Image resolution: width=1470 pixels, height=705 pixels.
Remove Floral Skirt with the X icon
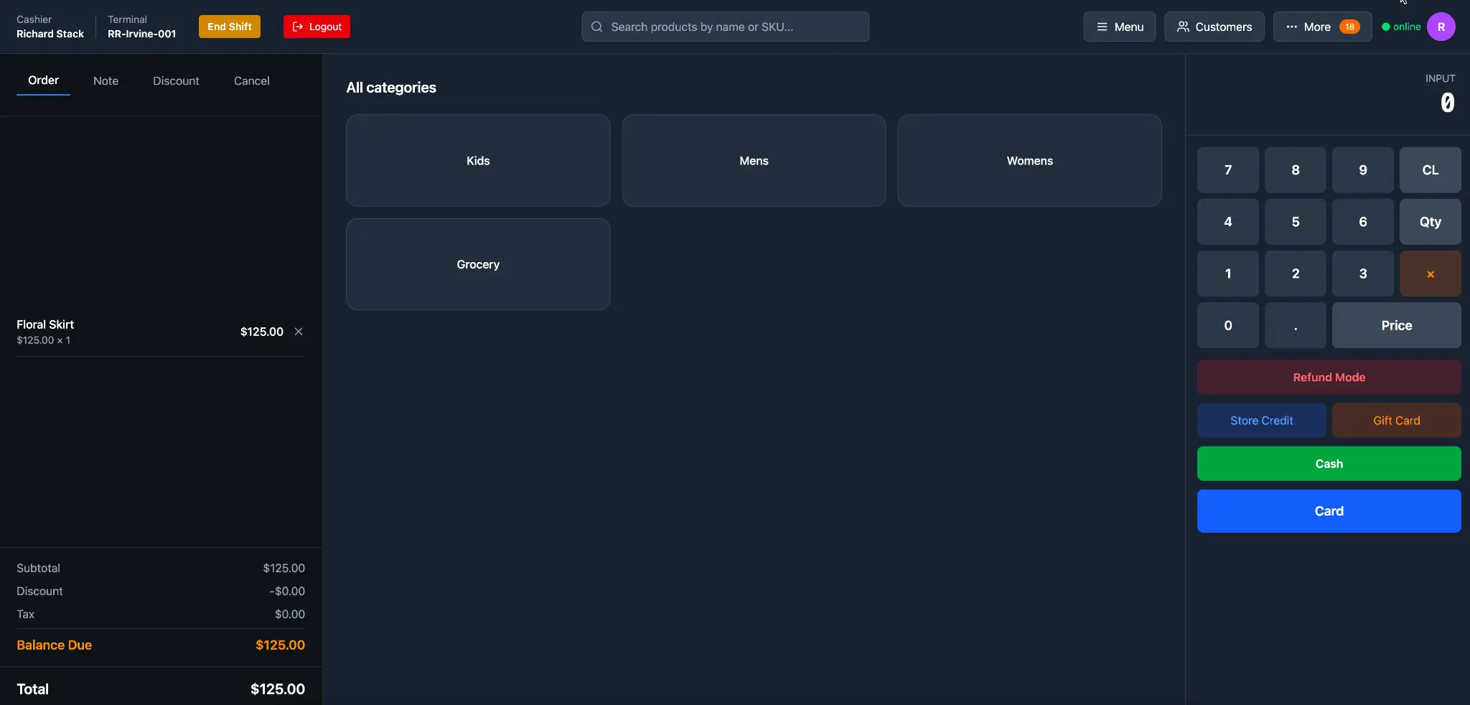pyautogui.click(x=299, y=332)
